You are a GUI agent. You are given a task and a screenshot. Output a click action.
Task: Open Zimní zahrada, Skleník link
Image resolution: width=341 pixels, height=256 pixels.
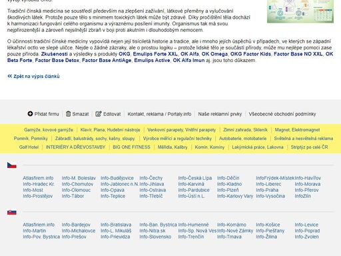coord(245,130)
